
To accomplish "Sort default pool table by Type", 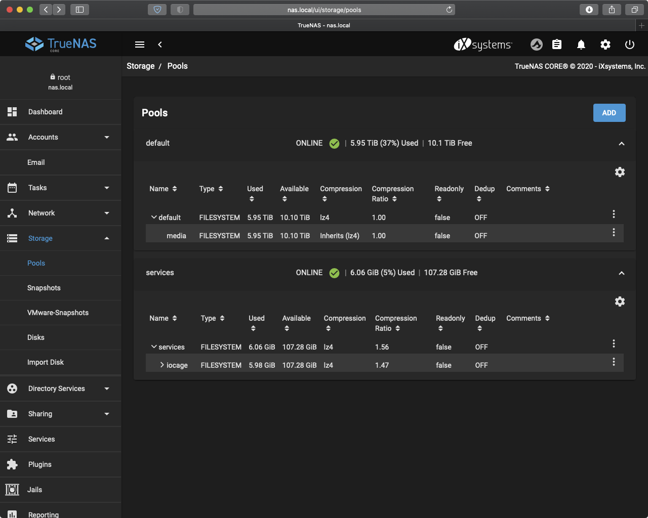I will (x=211, y=189).
